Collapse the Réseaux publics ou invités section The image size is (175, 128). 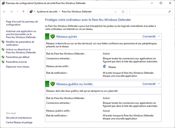tap(159, 84)
